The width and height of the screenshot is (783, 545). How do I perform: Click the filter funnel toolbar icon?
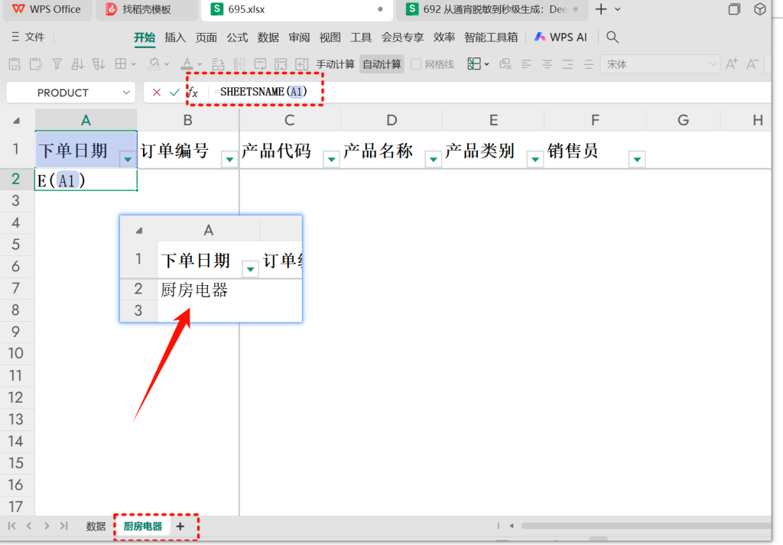57,64
